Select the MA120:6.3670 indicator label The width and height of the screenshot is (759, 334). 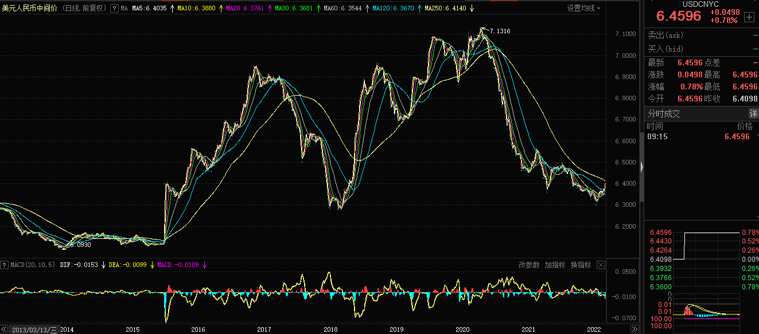[393, 9]
